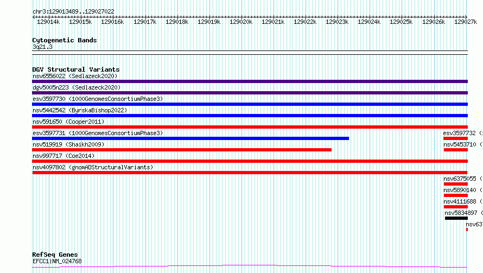Viewport: 483px width, 273px height.
Task: Open gene EFCC1|NM_024768 label
Action: (x=58, y=261)
